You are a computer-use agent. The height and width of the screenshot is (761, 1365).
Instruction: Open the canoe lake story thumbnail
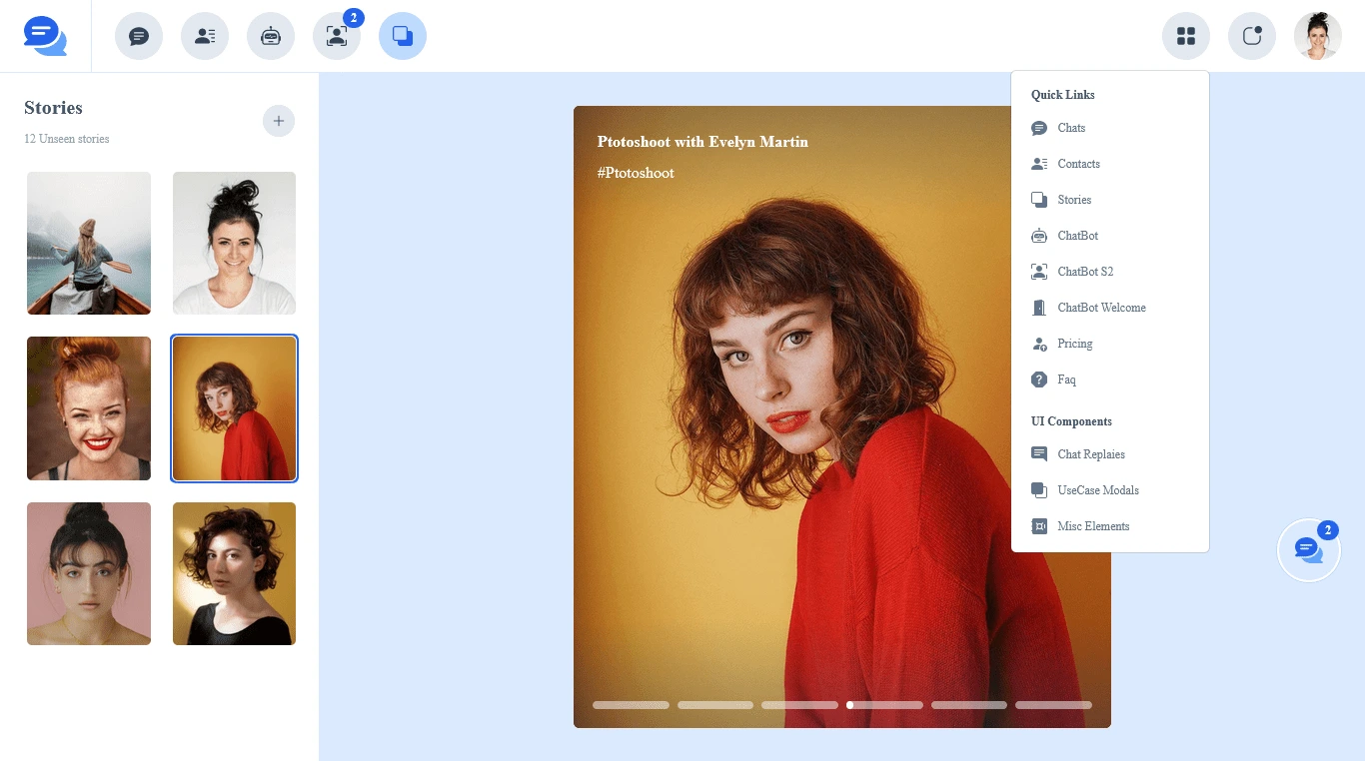pyautogui.click(x=89, y=243)
